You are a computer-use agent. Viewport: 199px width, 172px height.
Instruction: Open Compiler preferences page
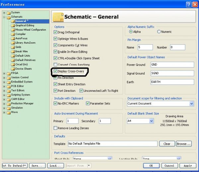click(x=21, y=34)
